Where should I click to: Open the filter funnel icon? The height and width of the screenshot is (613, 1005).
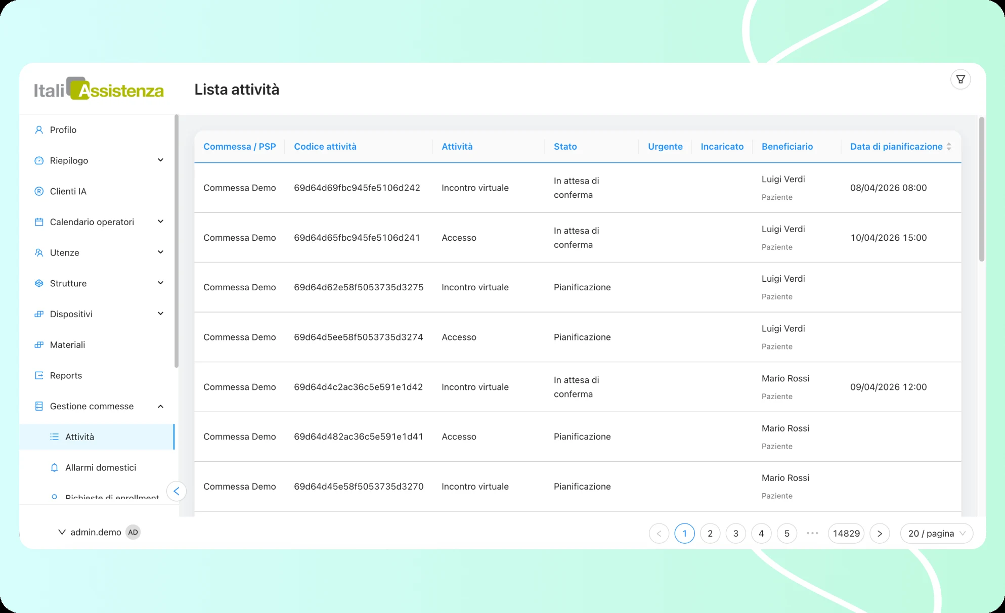click(960, 79)
